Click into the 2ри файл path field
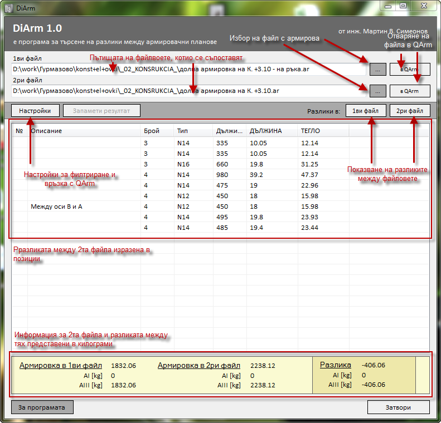 tap(184, 91)
